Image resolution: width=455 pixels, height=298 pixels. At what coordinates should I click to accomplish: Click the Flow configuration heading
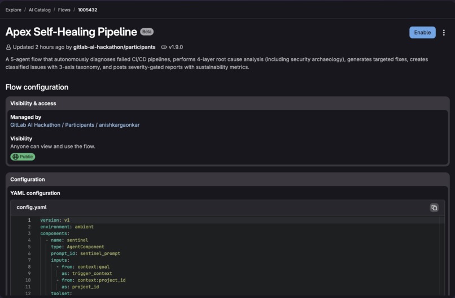37,87
